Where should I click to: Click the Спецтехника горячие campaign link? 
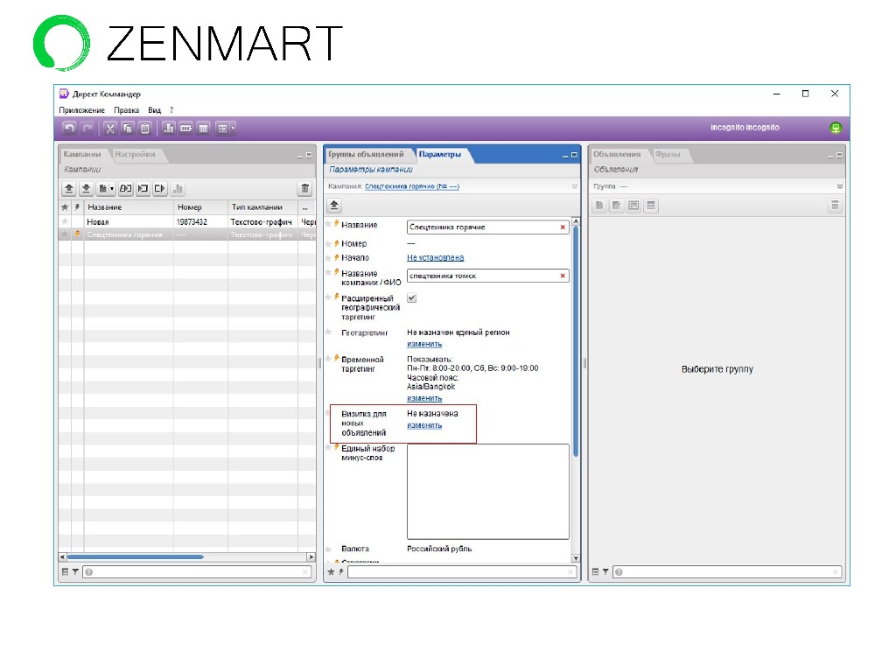pos(412,186)
